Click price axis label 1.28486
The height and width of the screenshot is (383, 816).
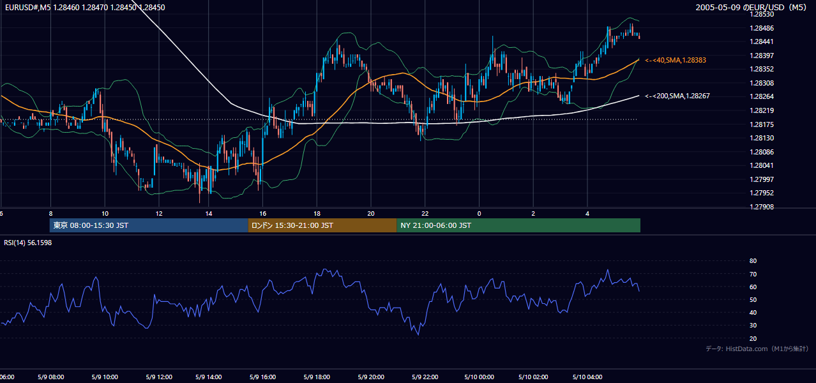point(761,28)
